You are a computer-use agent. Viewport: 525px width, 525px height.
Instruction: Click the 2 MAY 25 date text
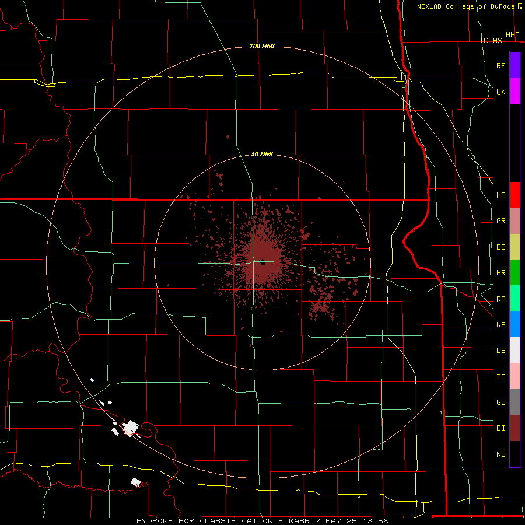tap(337, 521)
